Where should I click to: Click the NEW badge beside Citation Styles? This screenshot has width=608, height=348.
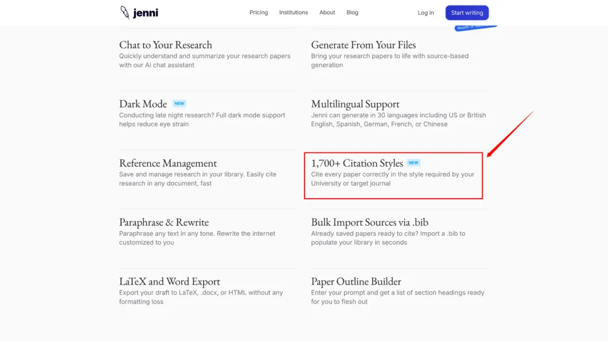413,163
